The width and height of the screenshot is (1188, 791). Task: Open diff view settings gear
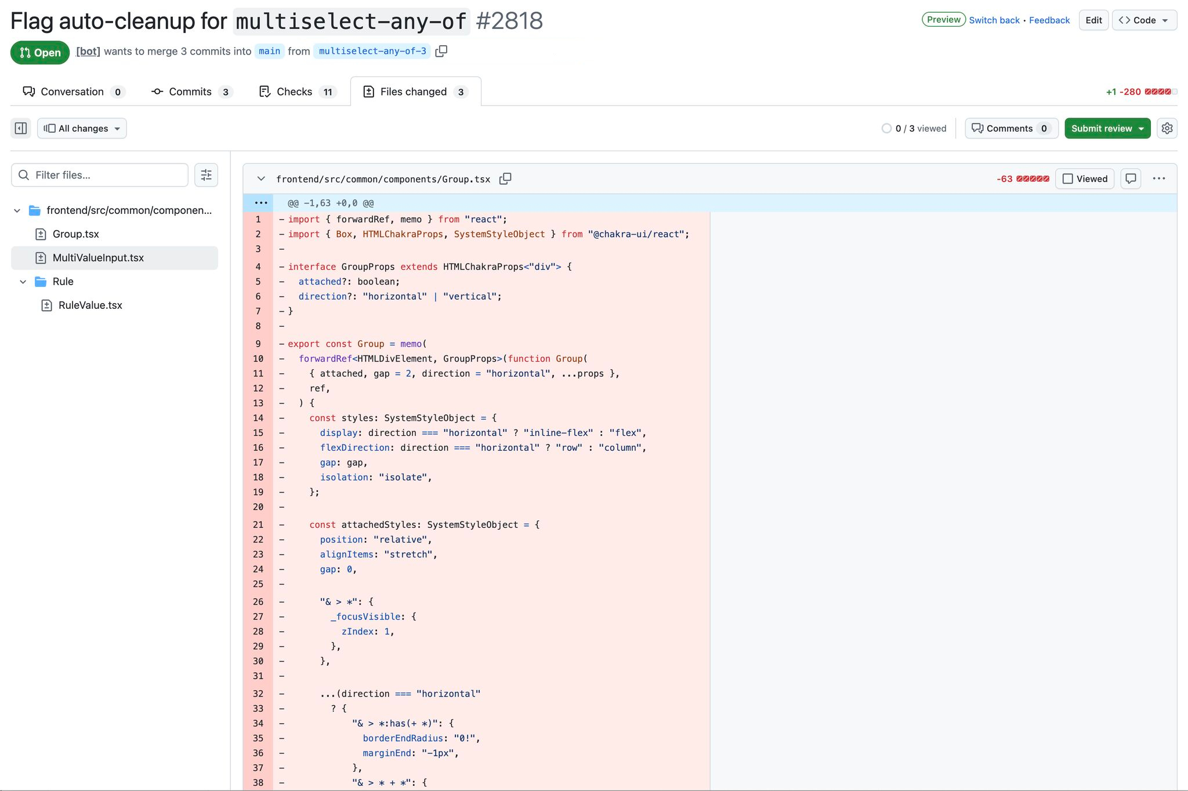coord(1167,128)
